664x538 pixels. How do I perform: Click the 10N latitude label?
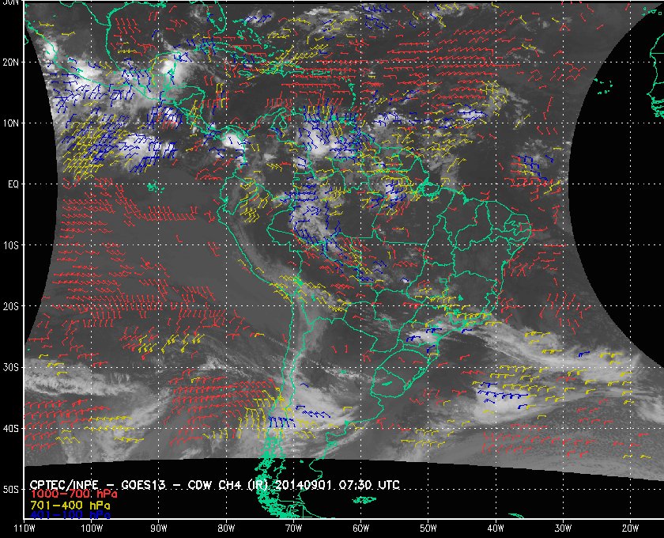pos(10,123)
